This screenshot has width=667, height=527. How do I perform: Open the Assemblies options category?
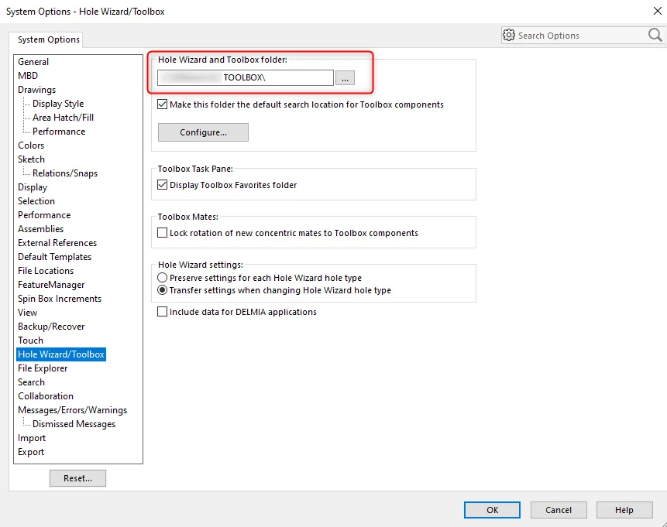pos(40,229)
